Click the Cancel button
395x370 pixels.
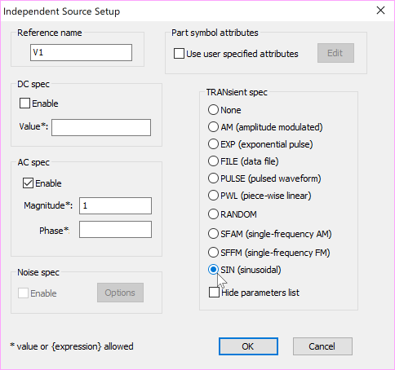point(322,346)
